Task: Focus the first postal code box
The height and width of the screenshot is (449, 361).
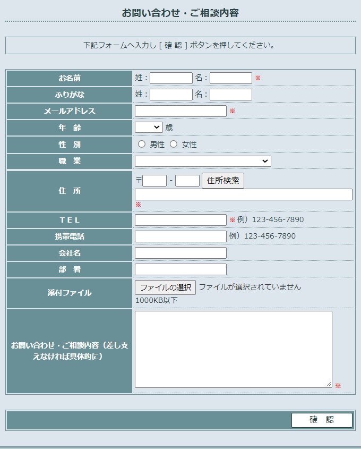Action: [154, 181]
